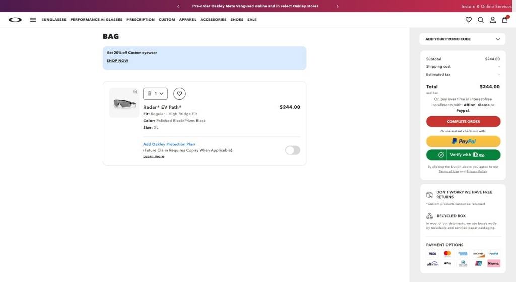Add Radar EV Path to wishlist
The height and width of the screenshot is (282, 516).
click(179, 94)
